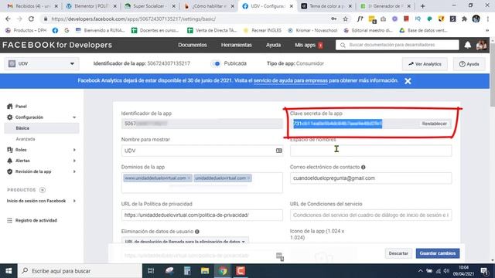
Task: Open Calculator app from taskbar
Action: 187,271
